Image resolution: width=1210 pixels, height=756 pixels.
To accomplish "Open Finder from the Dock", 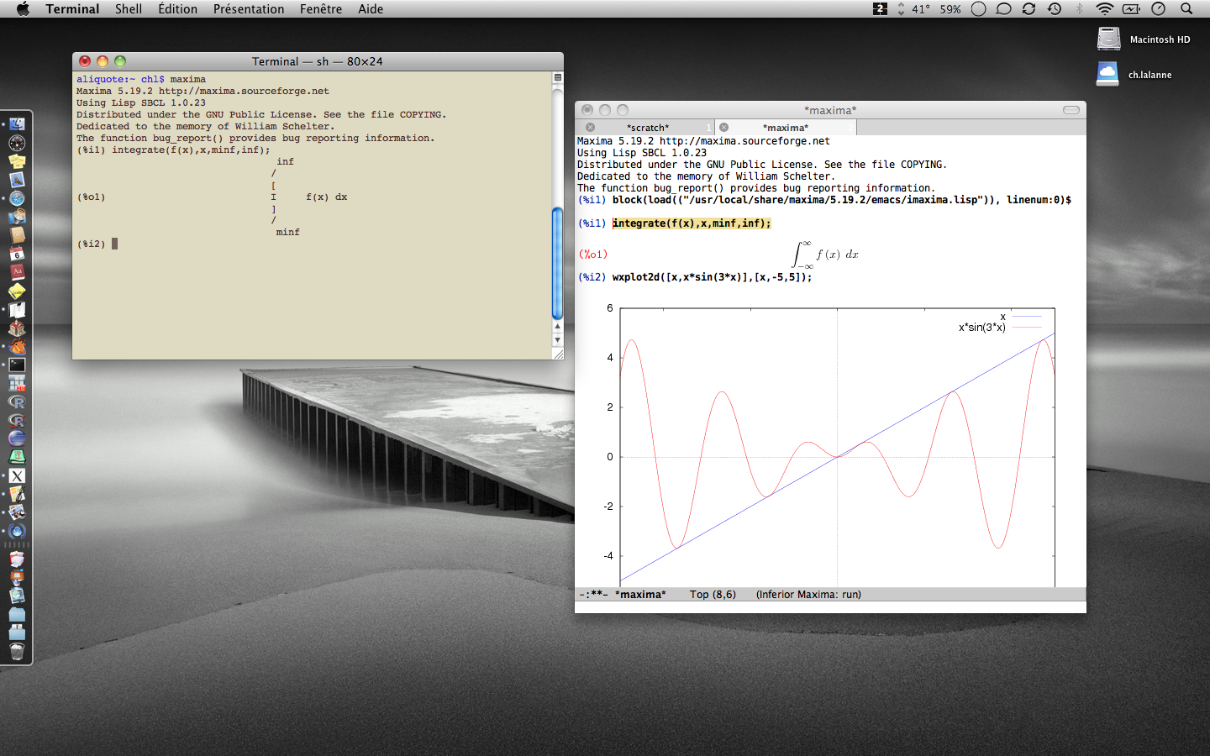I will 17,125.
